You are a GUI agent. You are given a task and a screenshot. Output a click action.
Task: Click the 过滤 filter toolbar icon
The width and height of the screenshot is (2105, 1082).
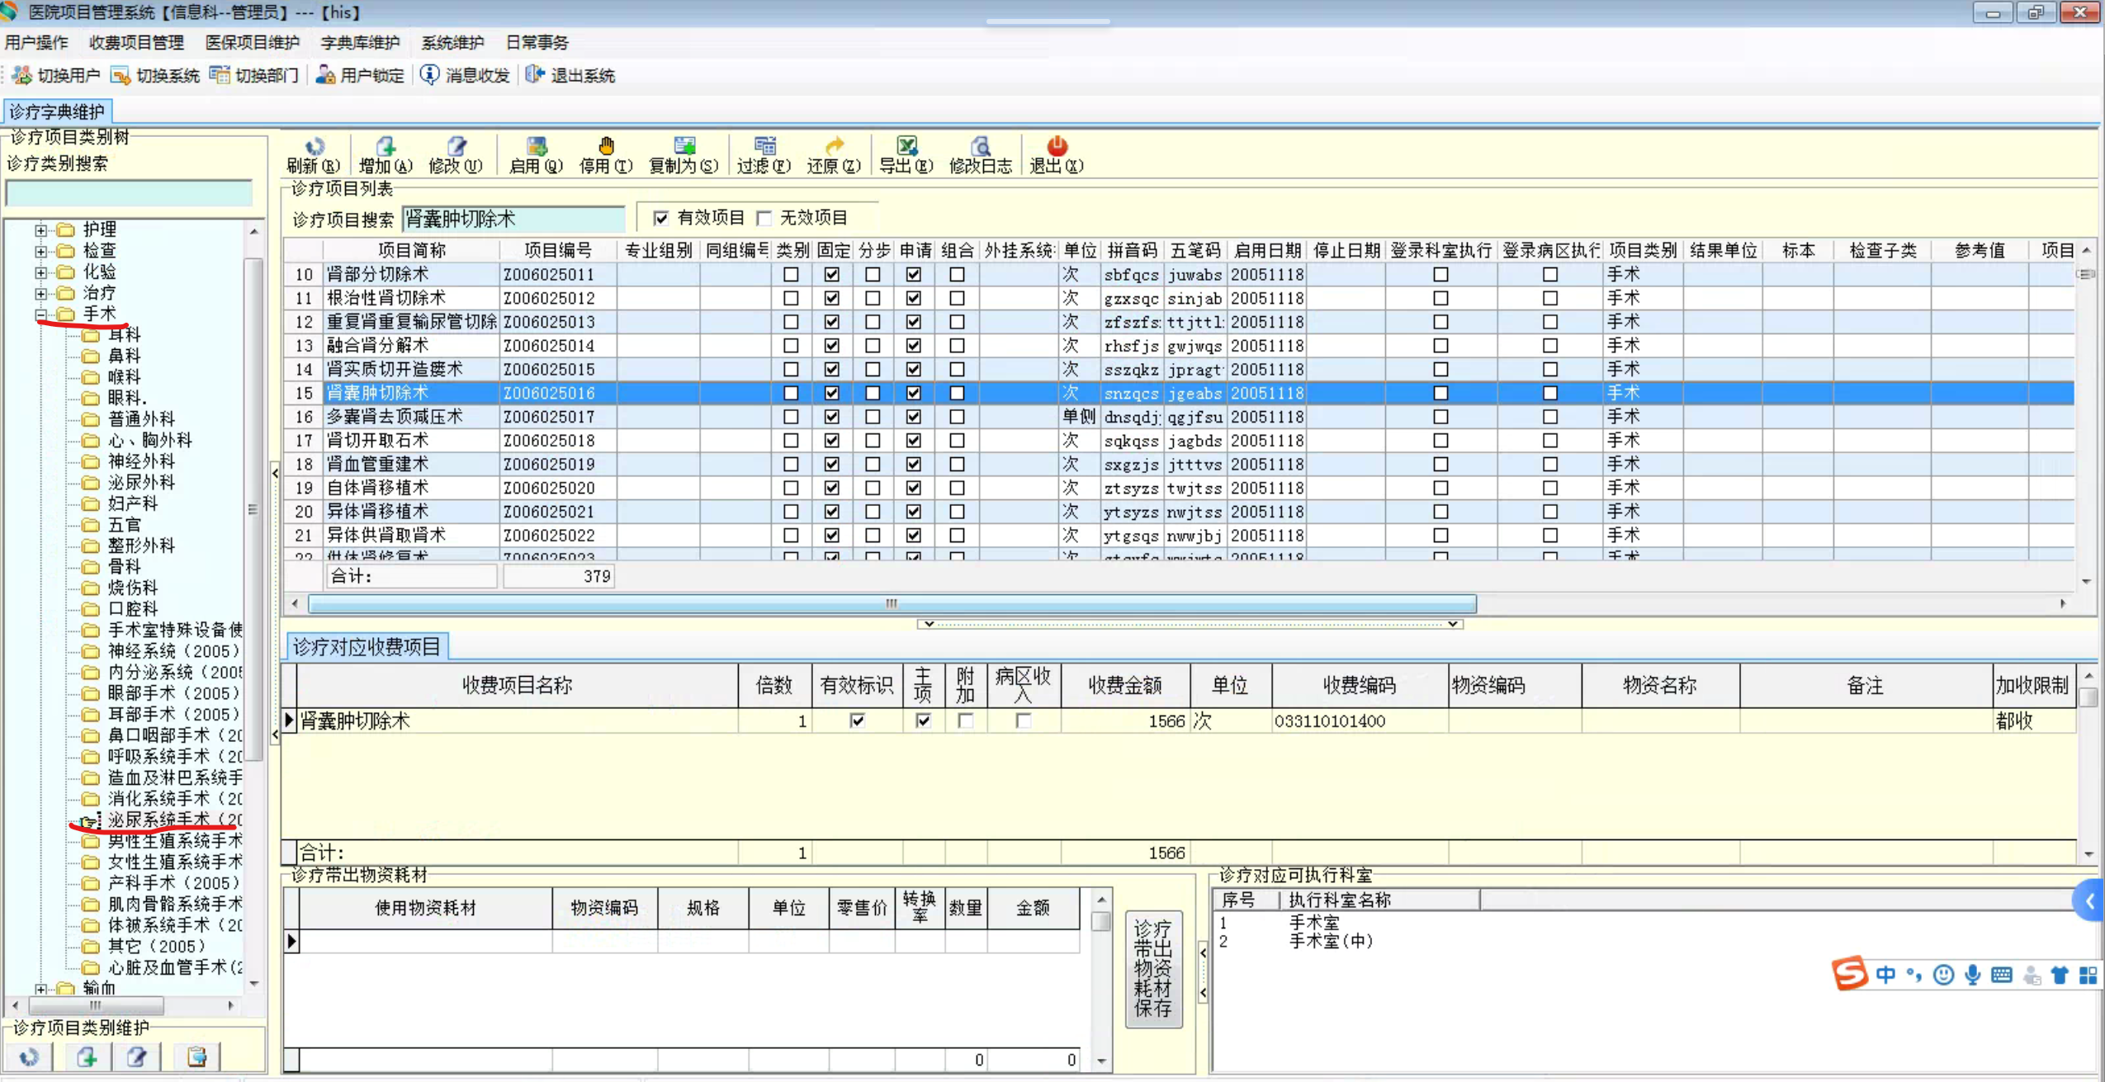[x=764, y=147]
